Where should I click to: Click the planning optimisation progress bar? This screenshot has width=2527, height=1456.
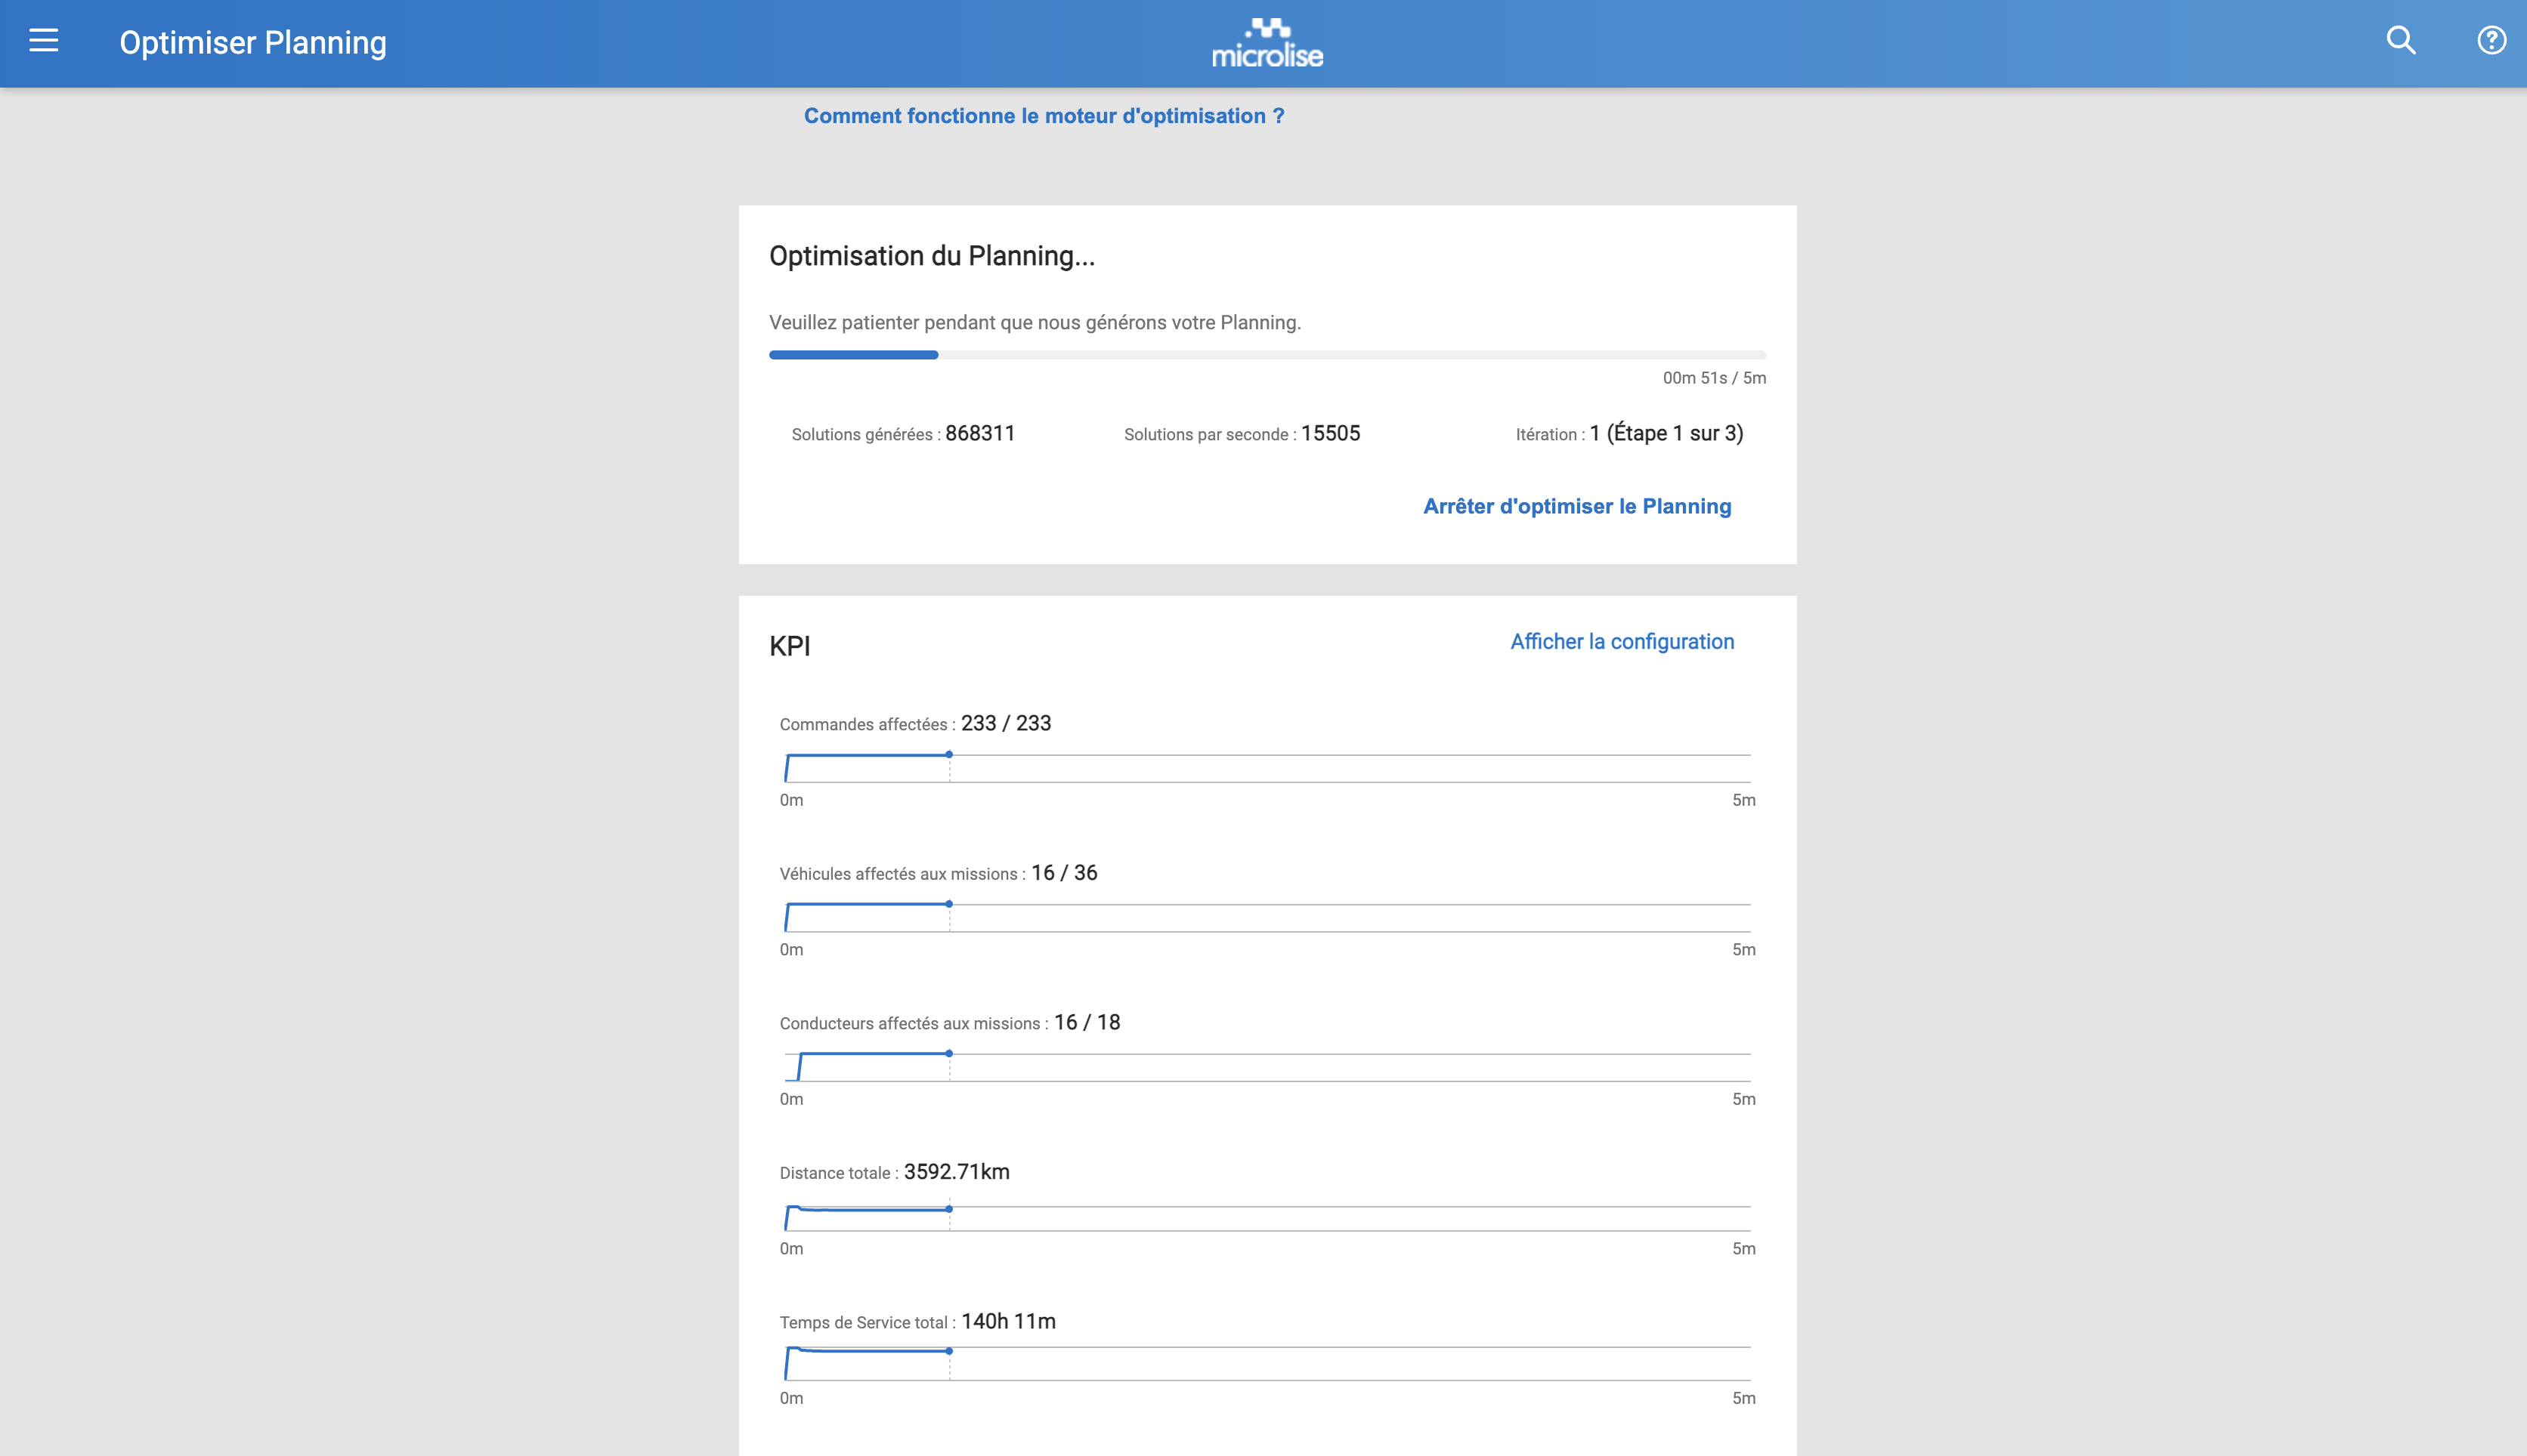(x=1267, y=355)
